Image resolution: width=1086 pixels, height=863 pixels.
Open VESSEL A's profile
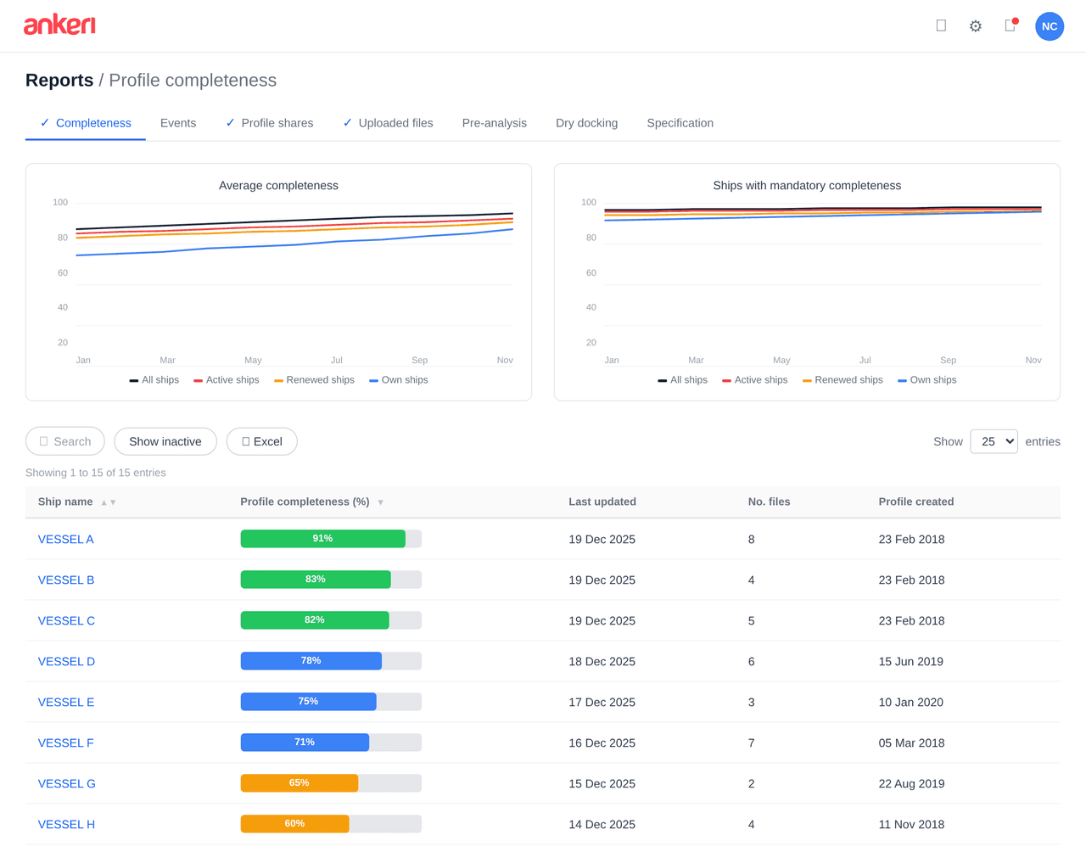click(65, 539)
